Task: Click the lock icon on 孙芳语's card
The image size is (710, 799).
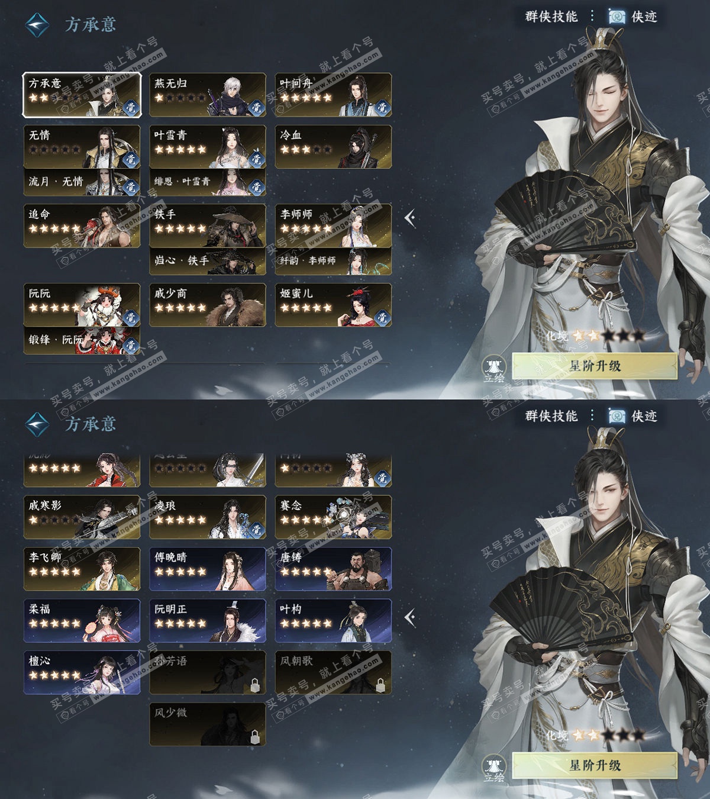Action: pyautogui.click(x=254, y=685)
